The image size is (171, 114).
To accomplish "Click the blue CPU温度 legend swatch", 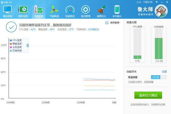I will [x=11, y=40].
